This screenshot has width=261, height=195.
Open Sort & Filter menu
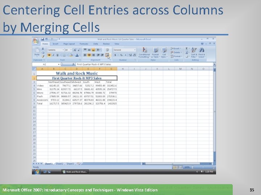pos(194,53)
